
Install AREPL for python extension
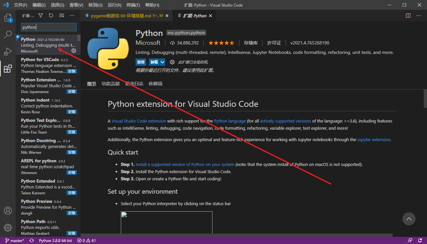click(x=72, y=173)
